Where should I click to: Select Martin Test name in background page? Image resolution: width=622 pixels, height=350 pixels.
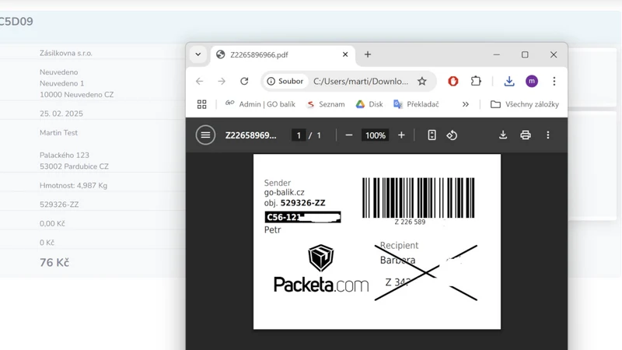[x=59, y=132]
